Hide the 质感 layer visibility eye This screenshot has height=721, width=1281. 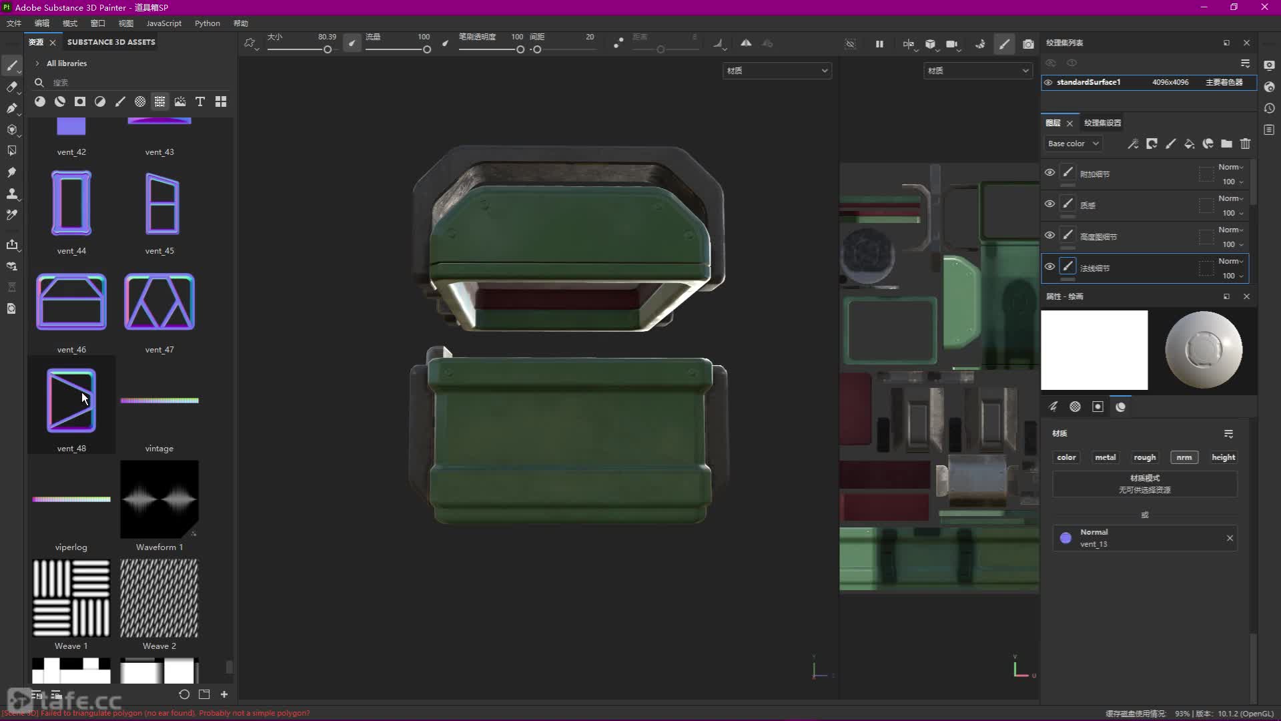tap(1049, 204)
